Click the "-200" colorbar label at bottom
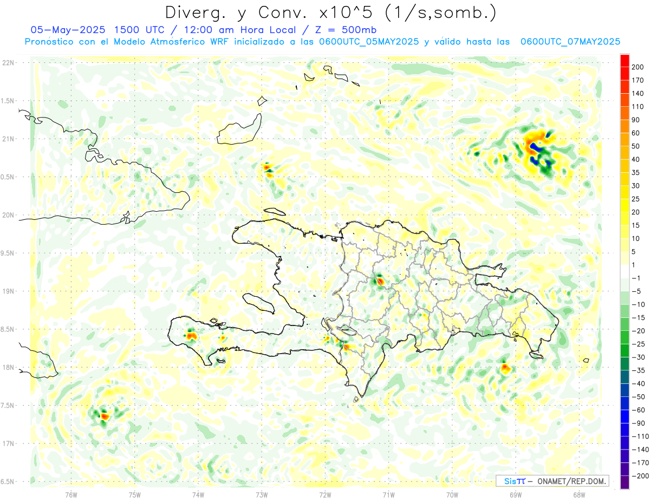This screenshot has height=502, width=650. [x=641, y=476]
